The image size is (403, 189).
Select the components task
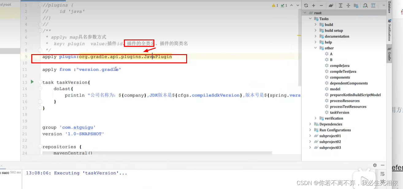click(340, 77)
